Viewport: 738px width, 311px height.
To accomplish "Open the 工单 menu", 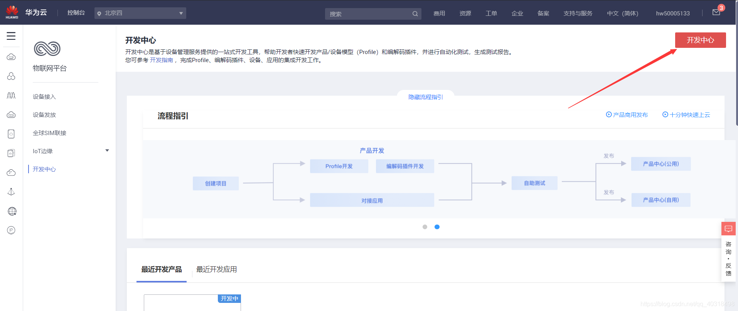I will [x=491, y=14].
